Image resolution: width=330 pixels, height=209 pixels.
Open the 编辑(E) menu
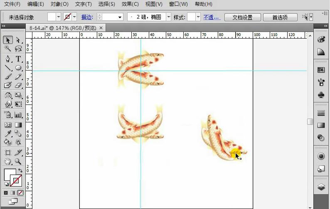pos(36,4)
